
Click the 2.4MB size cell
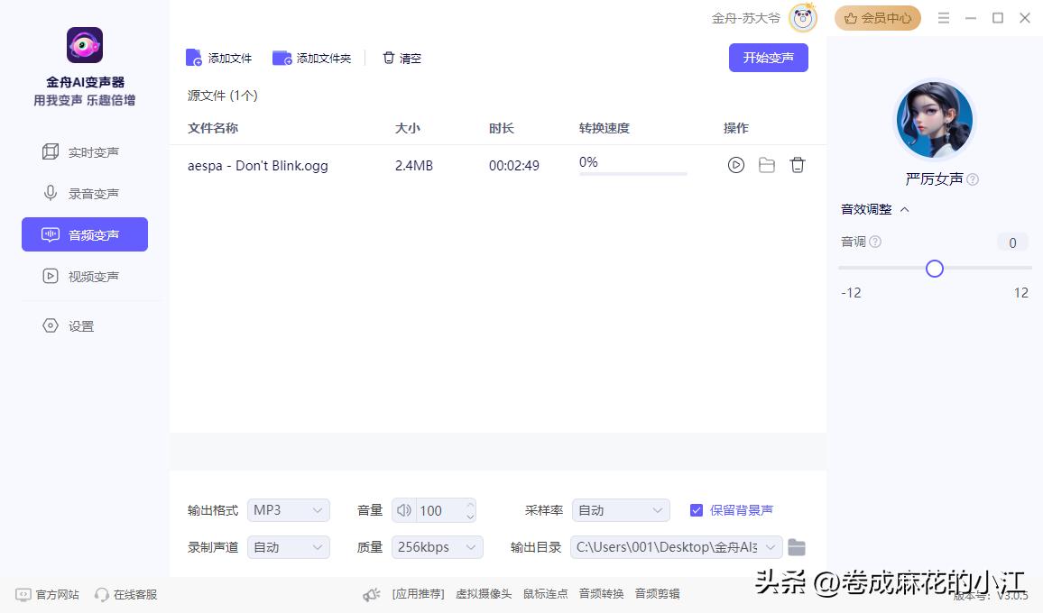(x=414, y=166)
